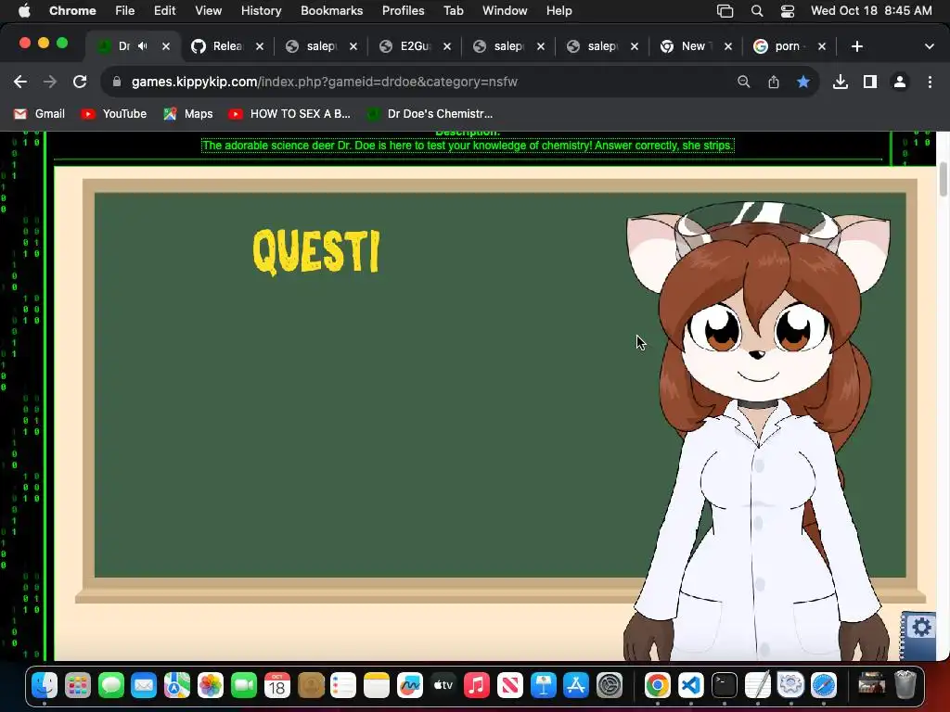Open the Mail app in dock
This screenshot has height=712, width=950.
[144, 685]
